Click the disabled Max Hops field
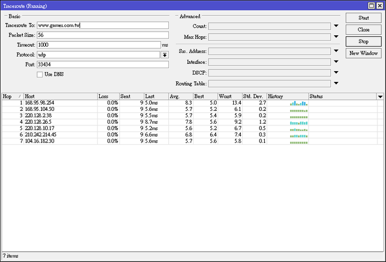This screenshot has width=386, height=262. click(270, 37)
